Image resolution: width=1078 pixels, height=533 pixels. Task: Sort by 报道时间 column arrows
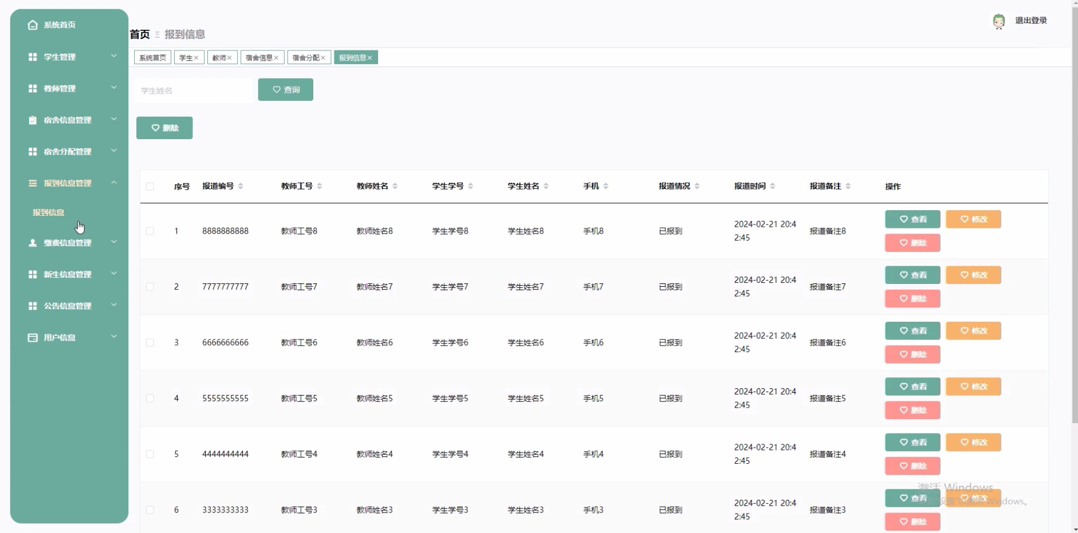pyautogui.click(x=773, y=186)
